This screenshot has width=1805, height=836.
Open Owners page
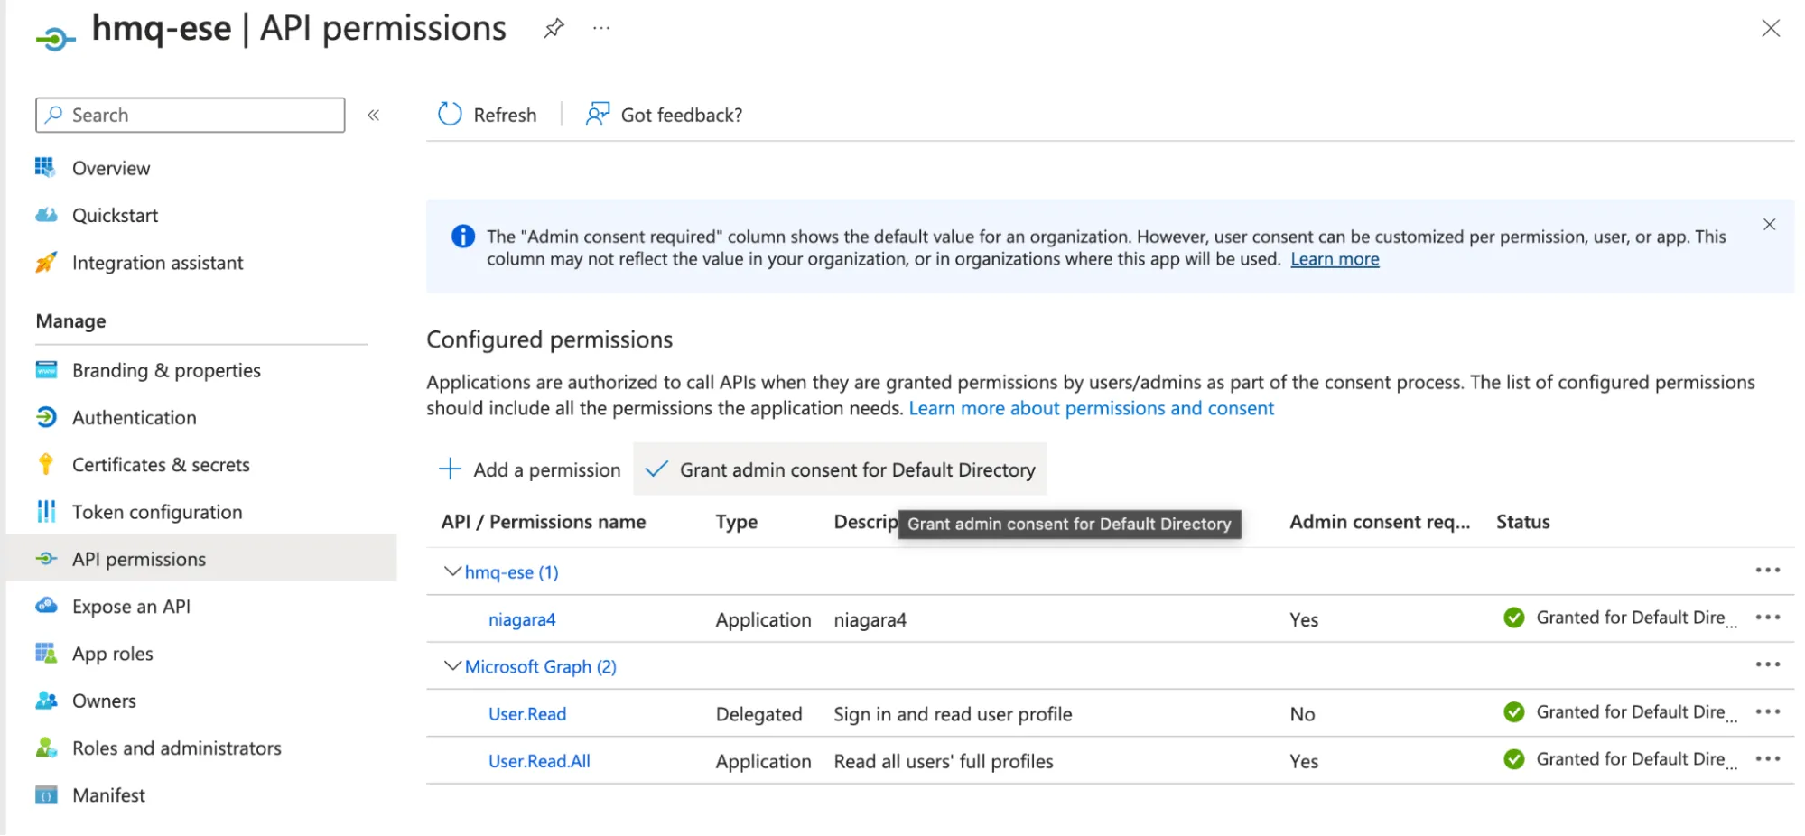[x=104, y=701]
